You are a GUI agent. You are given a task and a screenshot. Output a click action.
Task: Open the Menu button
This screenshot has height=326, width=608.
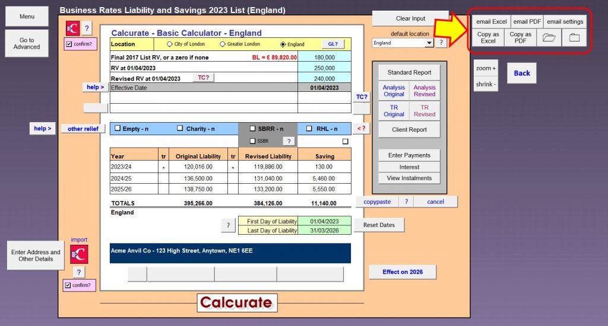[x=27, y=17]
